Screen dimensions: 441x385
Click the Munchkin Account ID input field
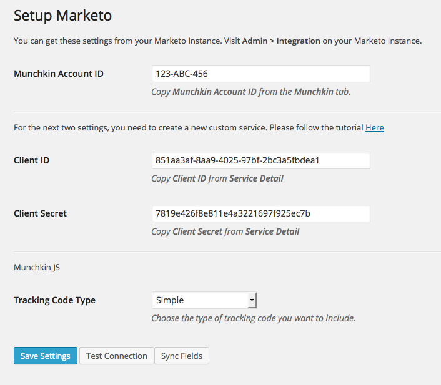[261, 74]
